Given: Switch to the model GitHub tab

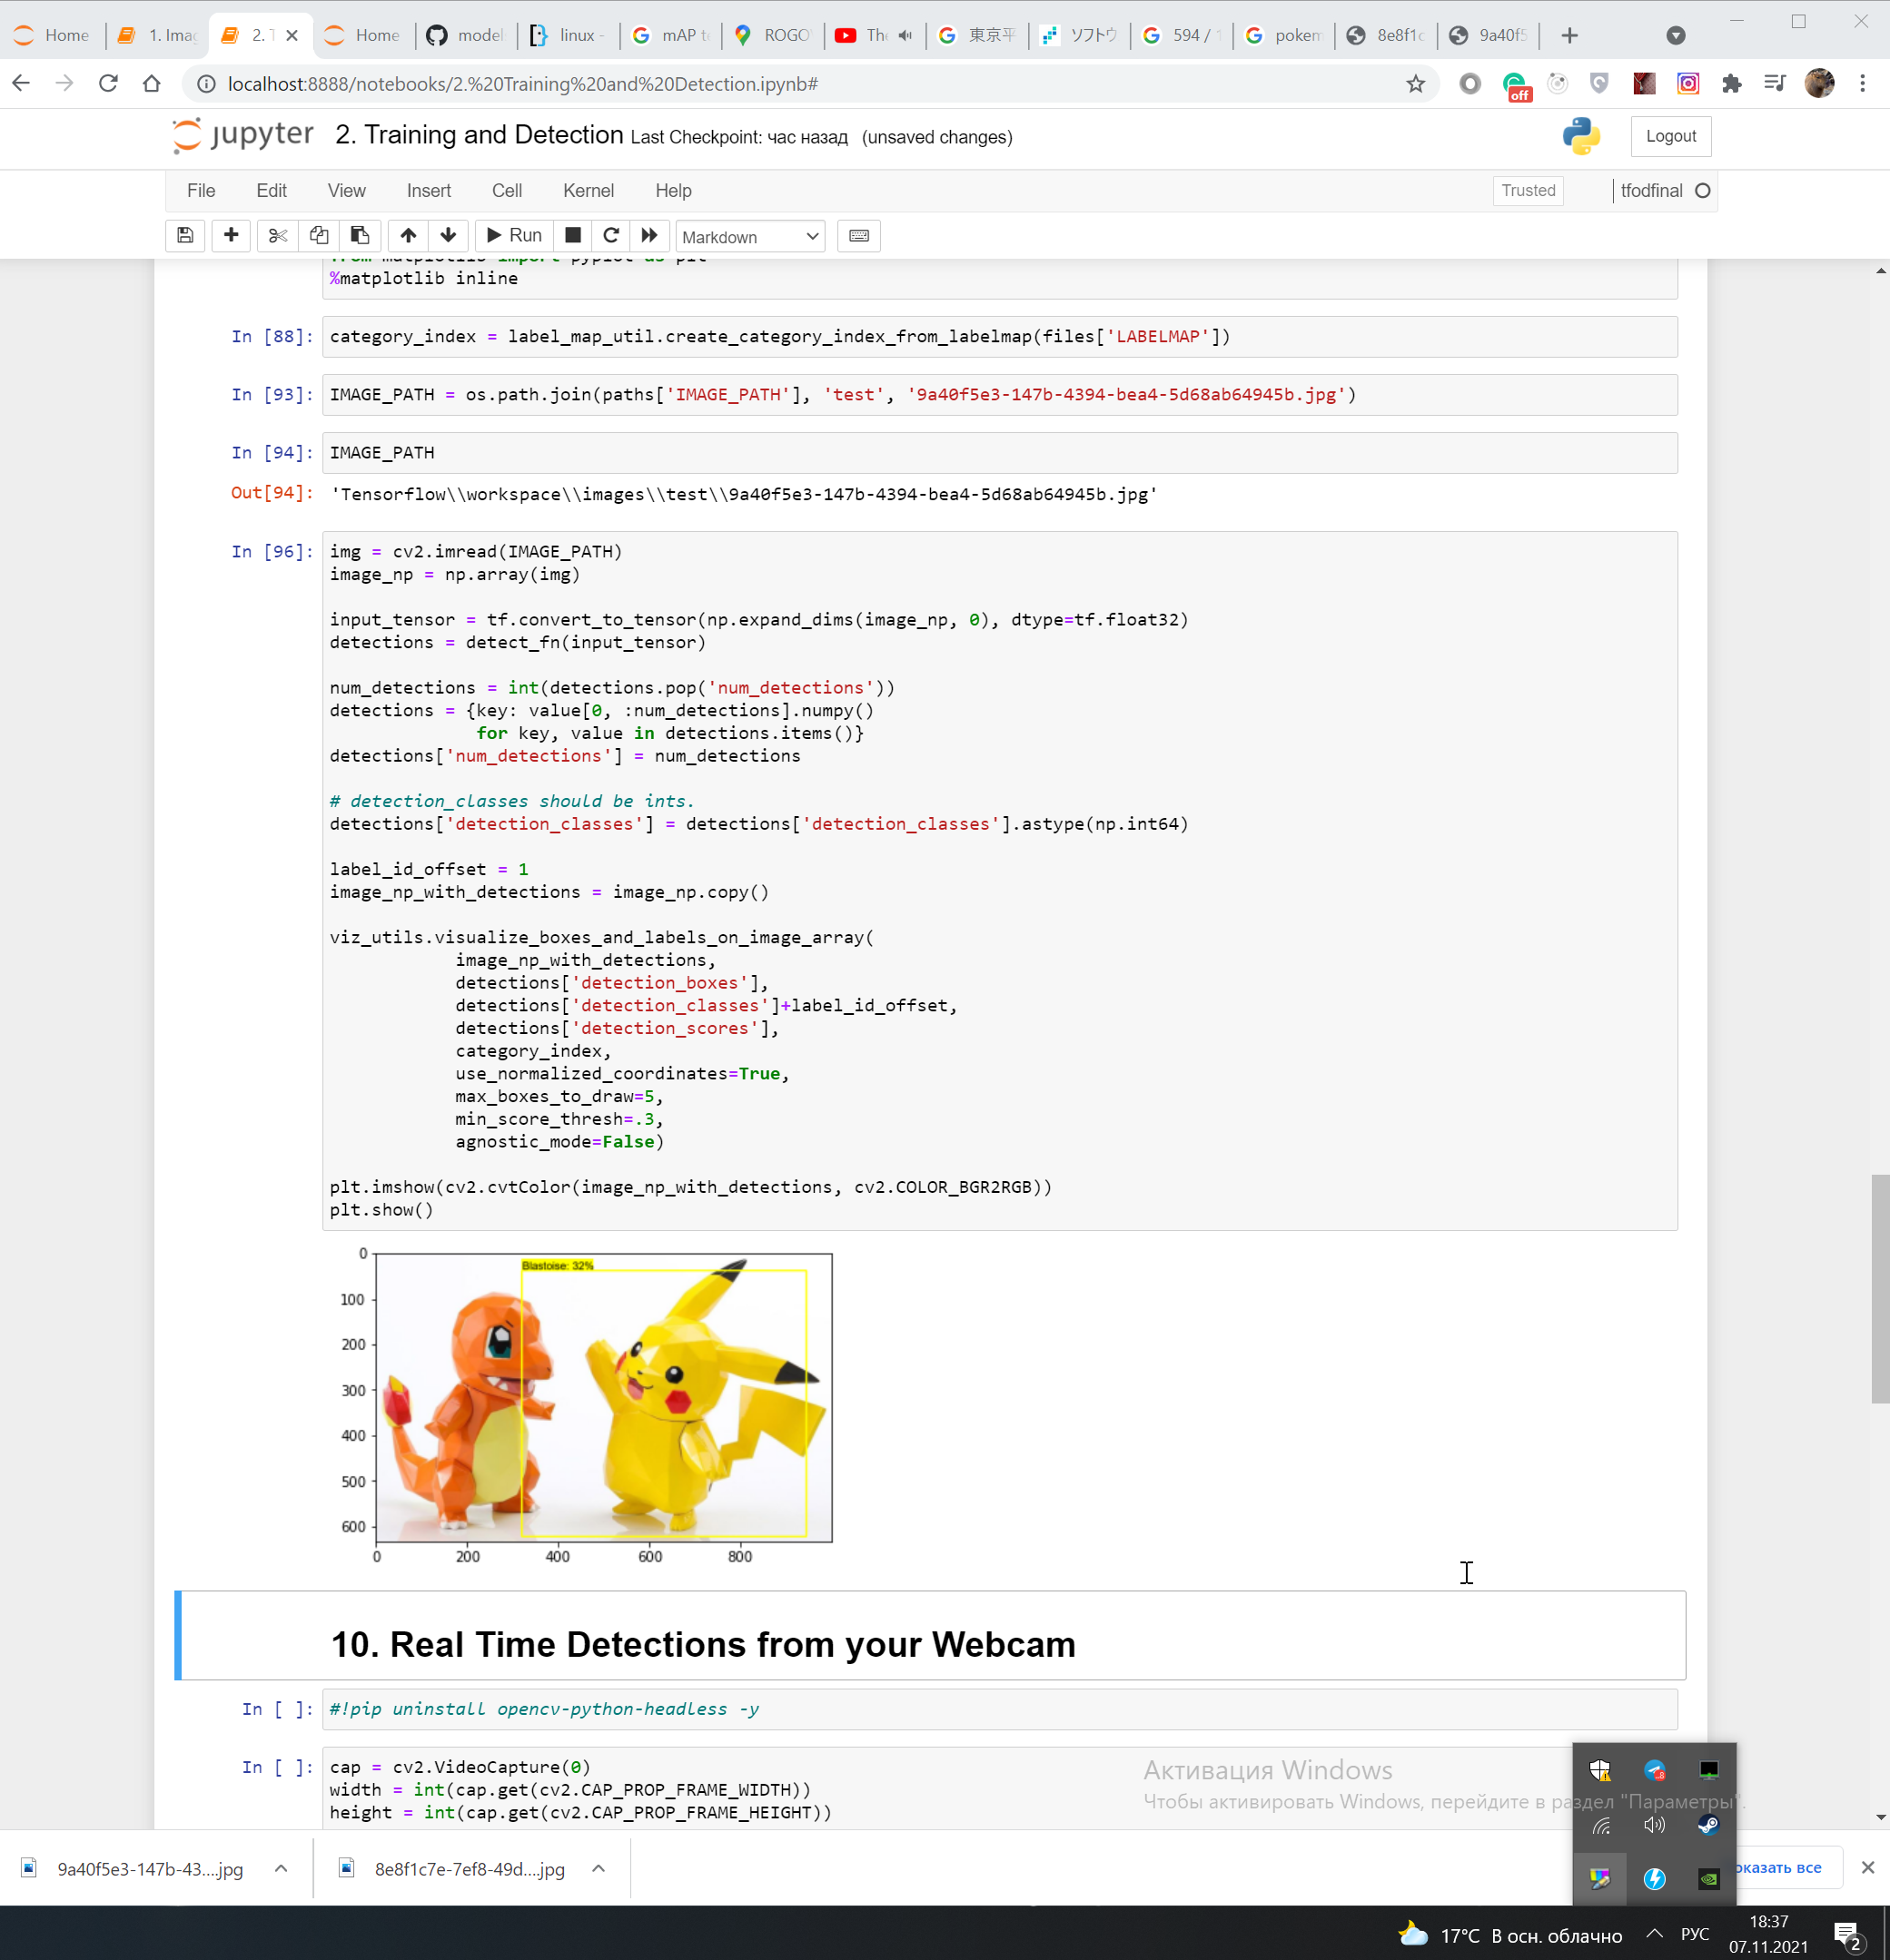Looking at the screenshot, I should click(x=466, y=35).
